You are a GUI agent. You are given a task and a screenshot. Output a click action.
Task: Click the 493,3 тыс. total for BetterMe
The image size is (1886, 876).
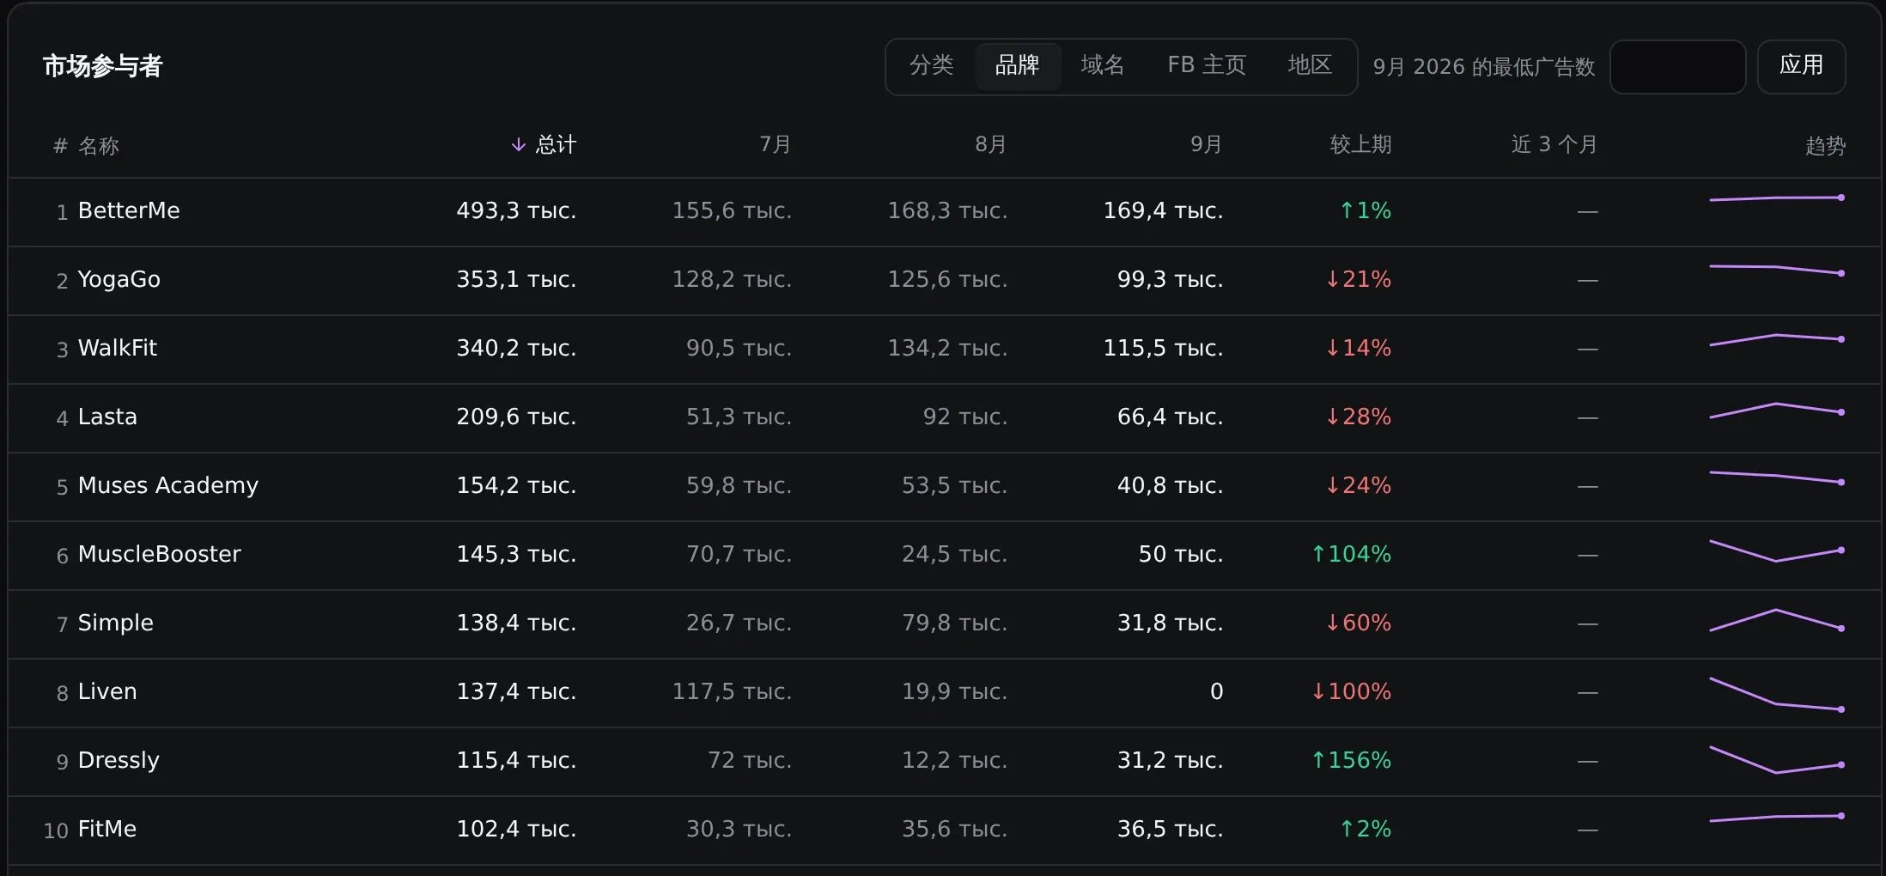tap(516, 210)
